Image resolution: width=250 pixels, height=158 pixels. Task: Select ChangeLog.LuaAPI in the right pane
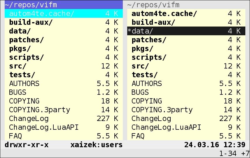pyautogui.click(x=186, y=127)
